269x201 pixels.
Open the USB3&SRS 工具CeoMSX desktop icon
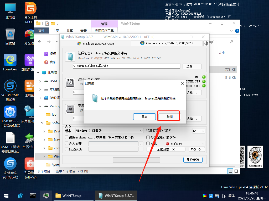(x=10, y=116)
